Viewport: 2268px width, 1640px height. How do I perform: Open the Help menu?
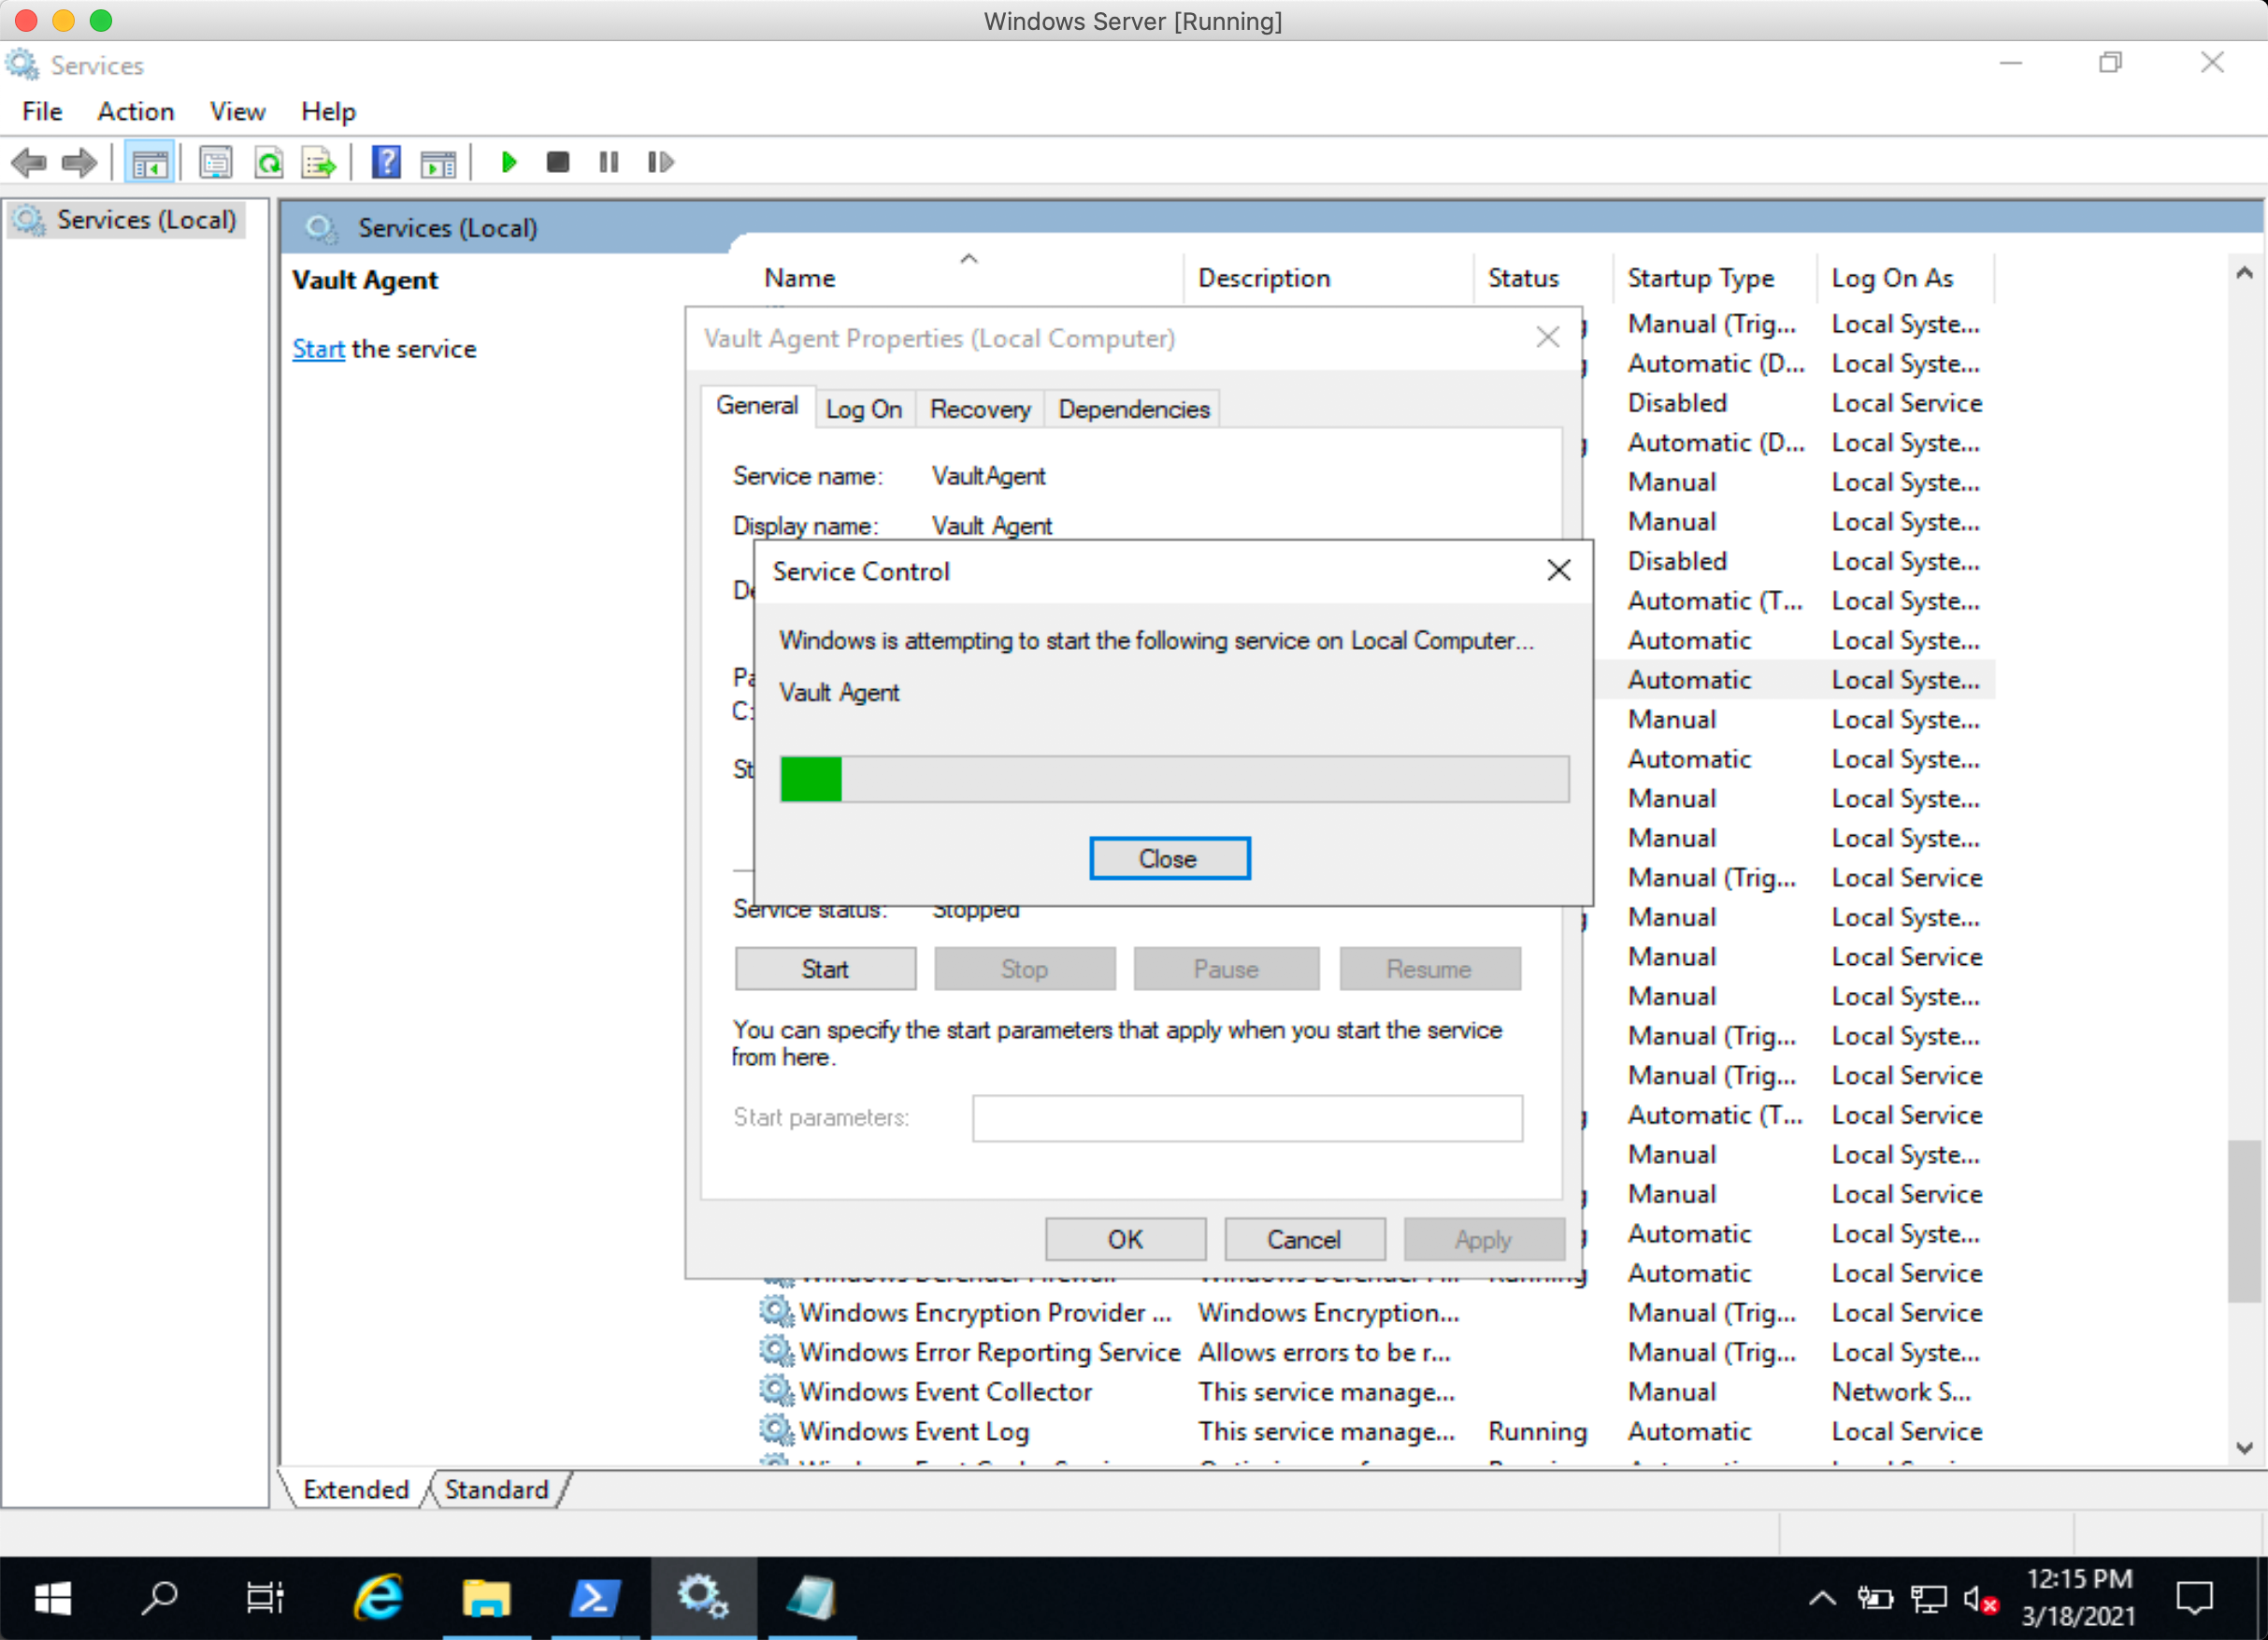click(x=328, y=111)
